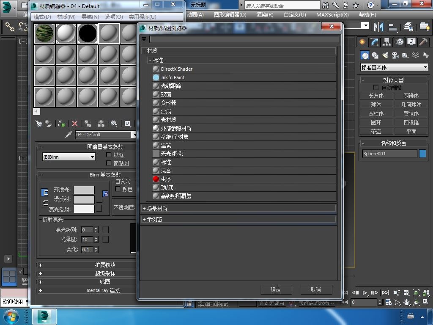
Task: Confirm with the 确定 button
Action: click(x=276, y=289)
